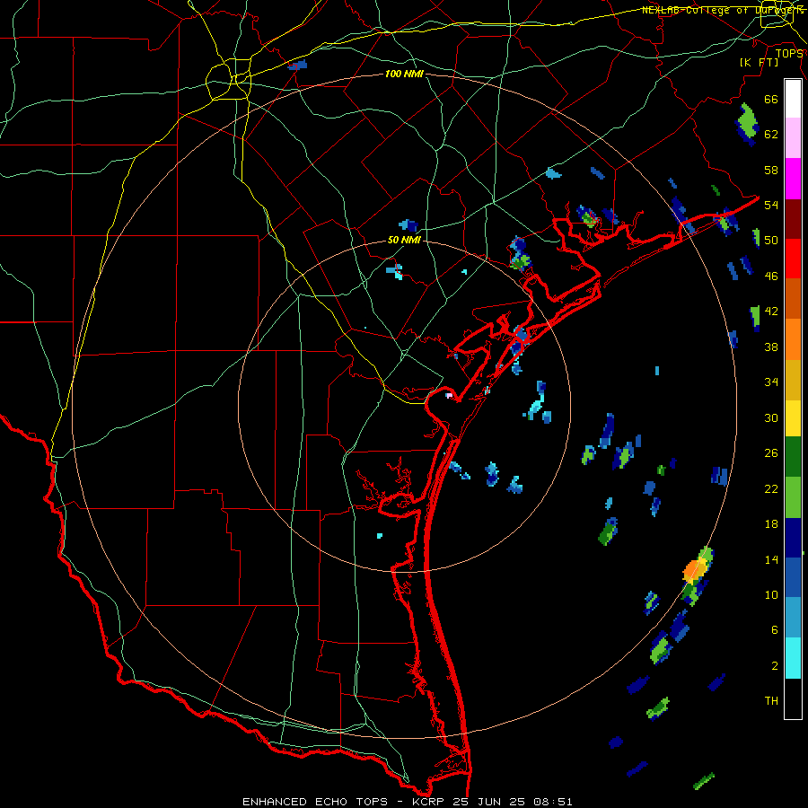Click the legend value '58'
Image resolution: width=808 pixels, height=808 pixels.
[771, 170]
